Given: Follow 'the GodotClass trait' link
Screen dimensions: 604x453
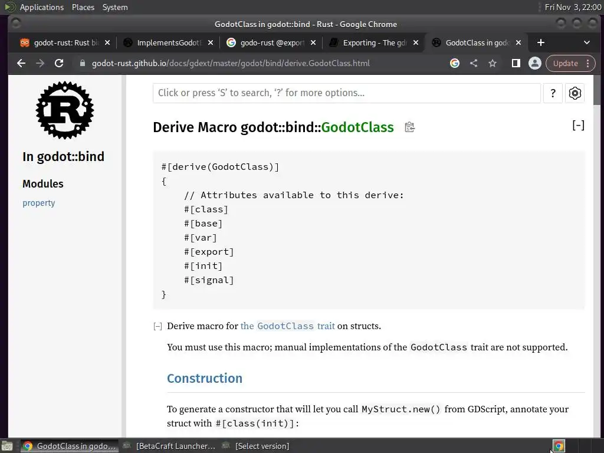Looking at the screenshot, I should point(287,326).
